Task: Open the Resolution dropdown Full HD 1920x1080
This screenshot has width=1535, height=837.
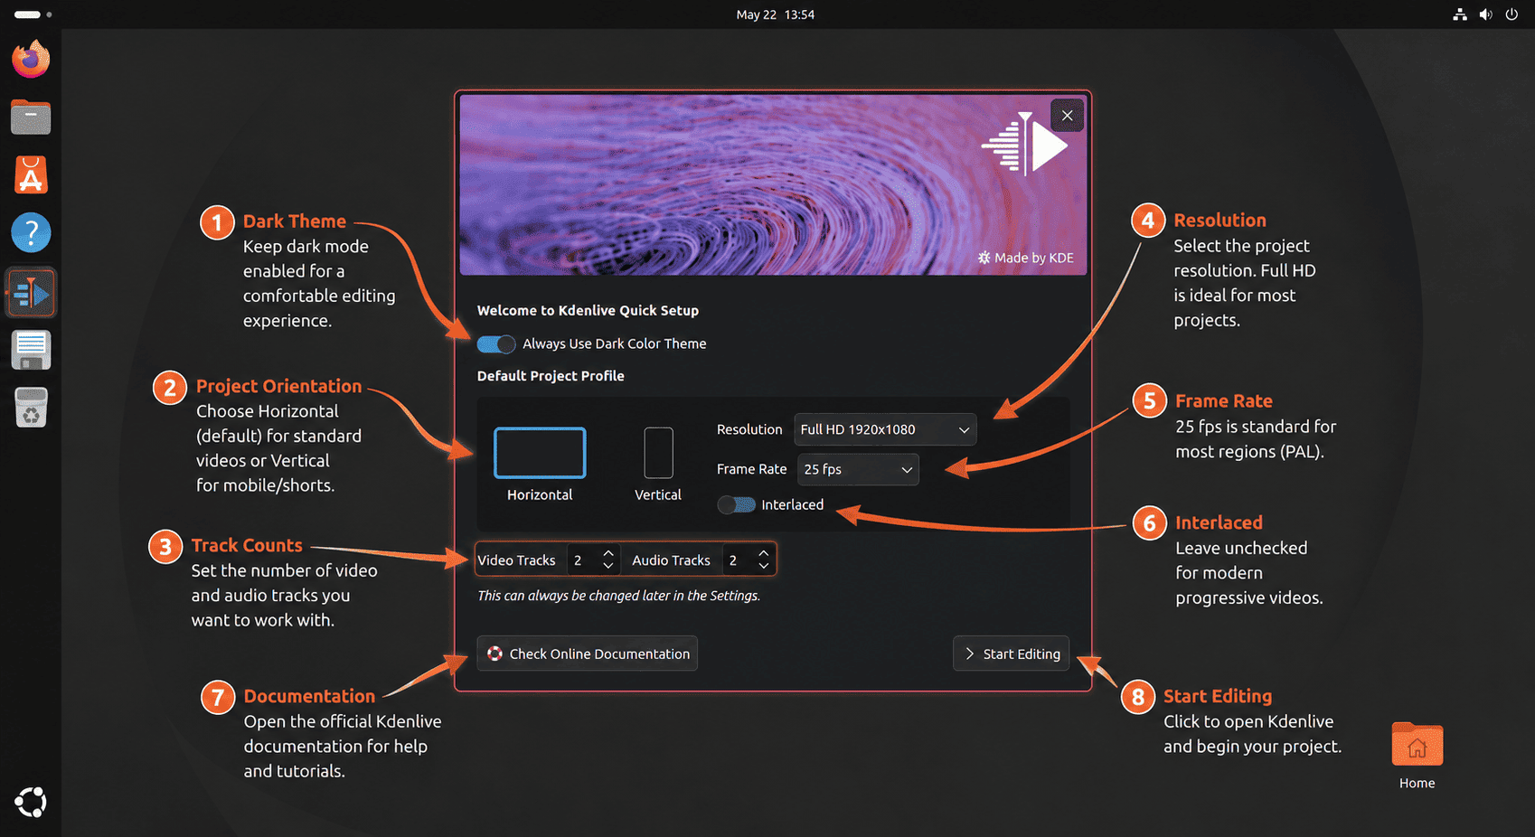Action: [885, 429]
